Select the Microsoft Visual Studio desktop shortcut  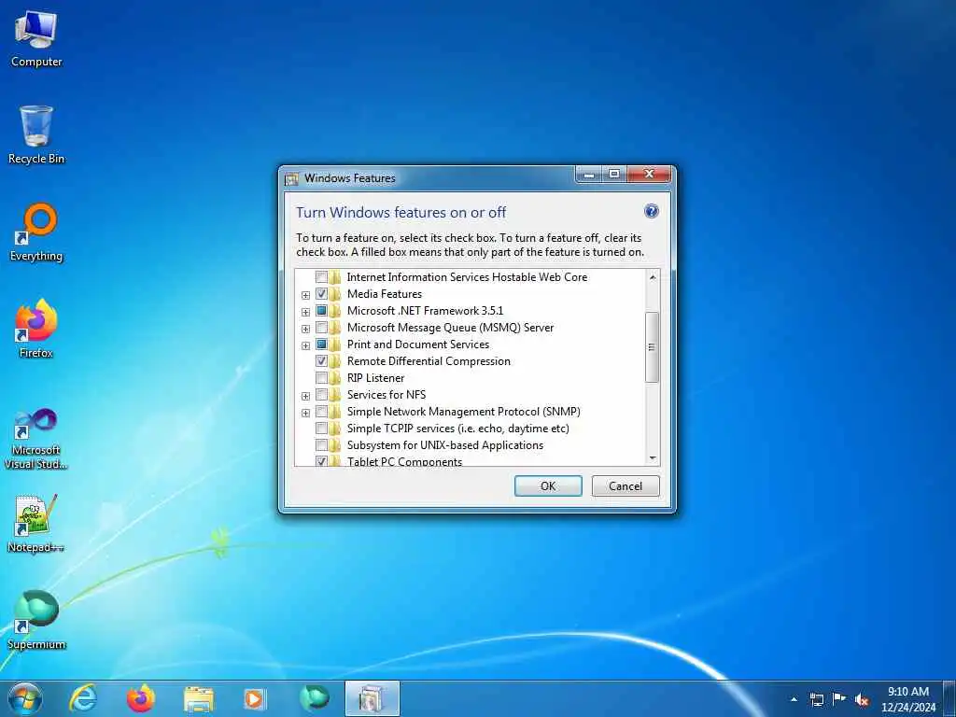pos(36,439)
